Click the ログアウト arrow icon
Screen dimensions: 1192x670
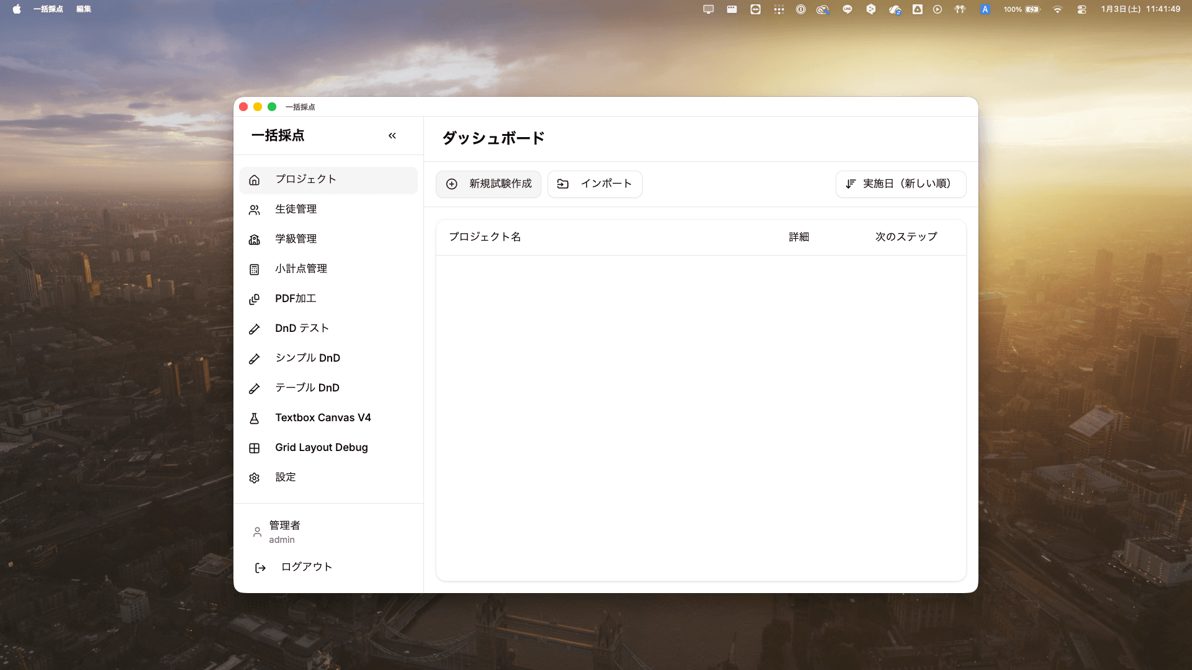click(x=260, y=566)
